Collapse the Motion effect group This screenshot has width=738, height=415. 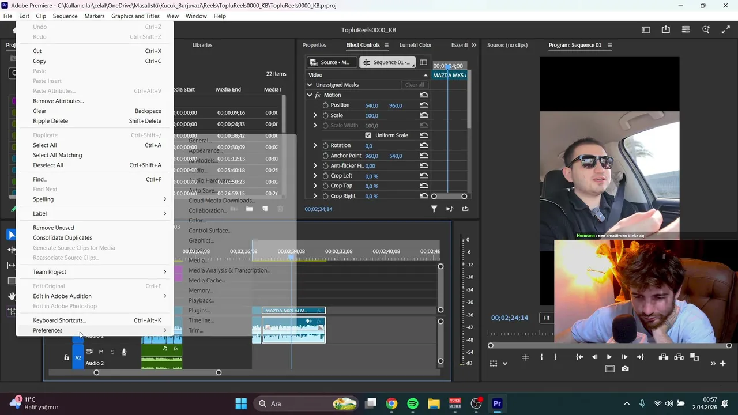[x=310, y=95]
